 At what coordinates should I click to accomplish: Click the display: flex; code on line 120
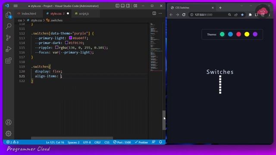48,71
